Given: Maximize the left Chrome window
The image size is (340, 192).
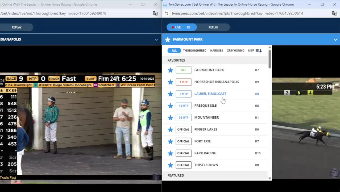Looking at the screenshot, I should (x=143, y=4).
